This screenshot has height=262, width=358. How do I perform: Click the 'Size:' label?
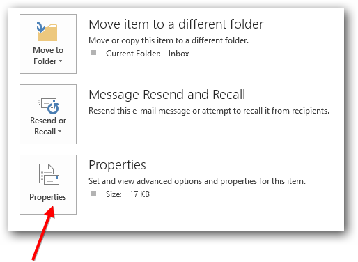(114, 194)
